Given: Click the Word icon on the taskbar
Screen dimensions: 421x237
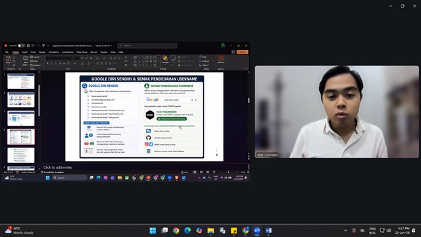Looking at the screenshot, I should 268,230.
